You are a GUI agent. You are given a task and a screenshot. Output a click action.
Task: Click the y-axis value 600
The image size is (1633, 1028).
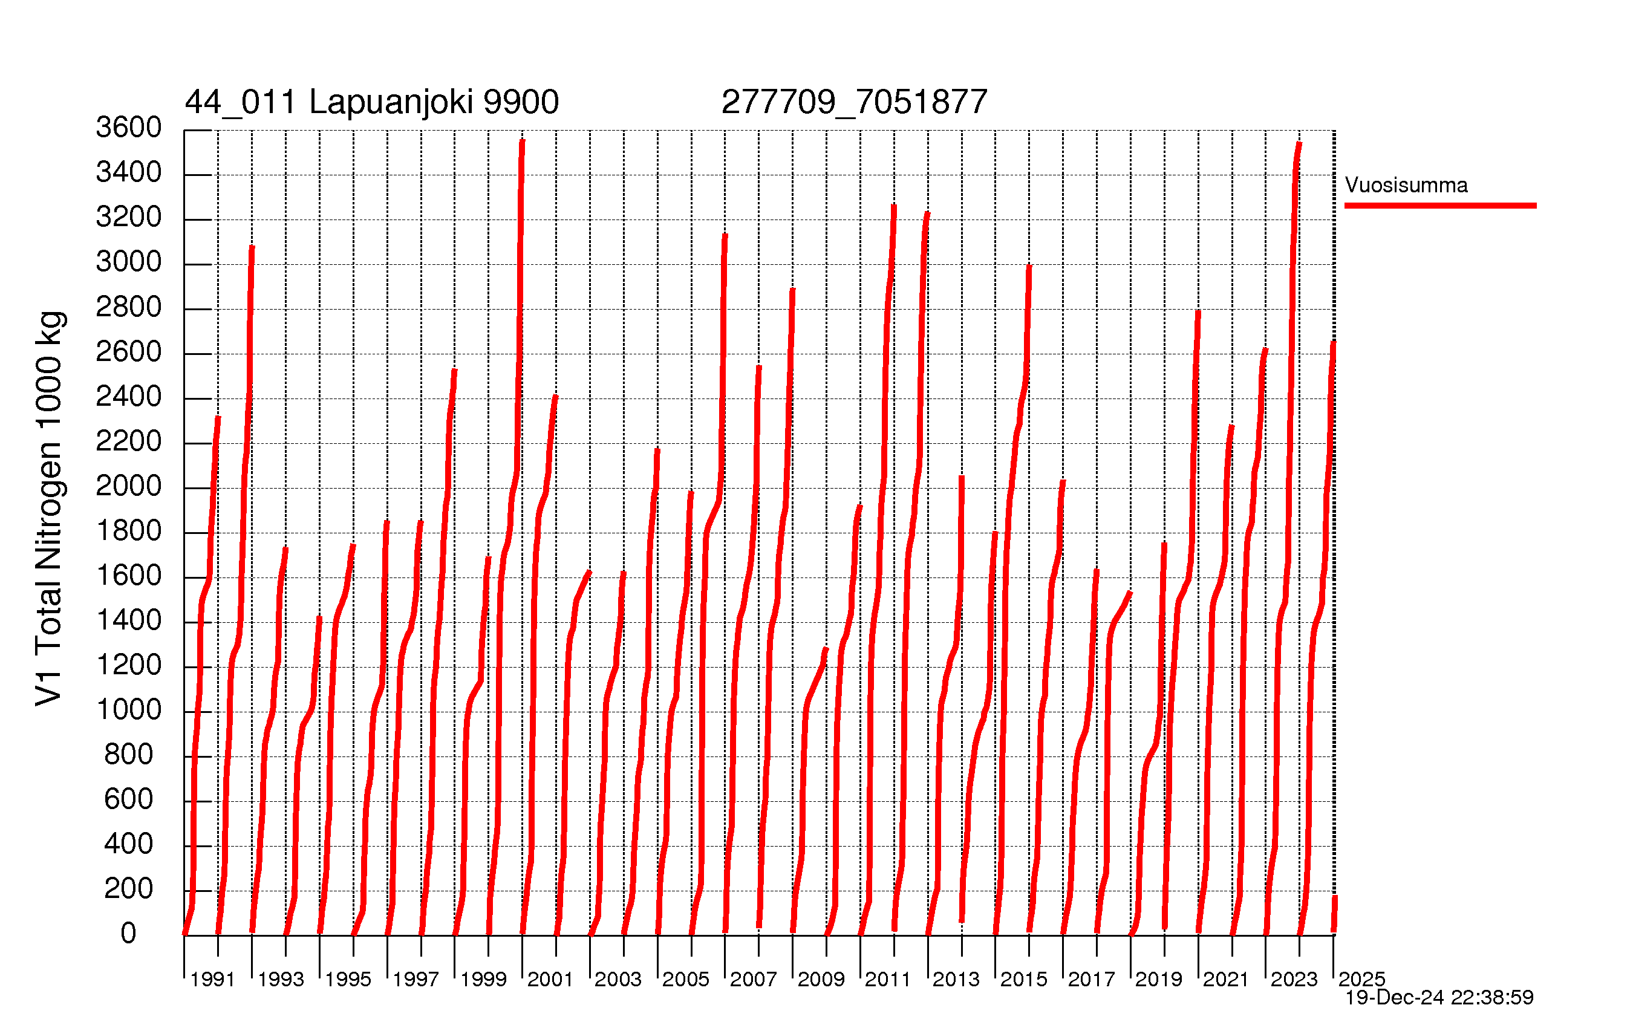coord(129,799)
